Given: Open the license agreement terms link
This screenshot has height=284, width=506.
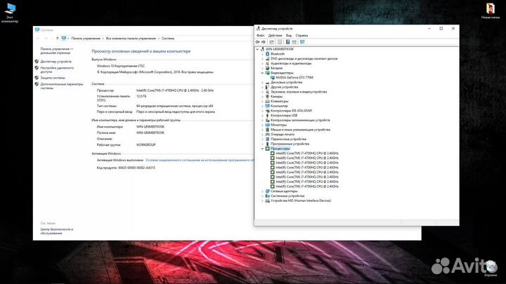Looking at the screenshot, I should [200, 160].
